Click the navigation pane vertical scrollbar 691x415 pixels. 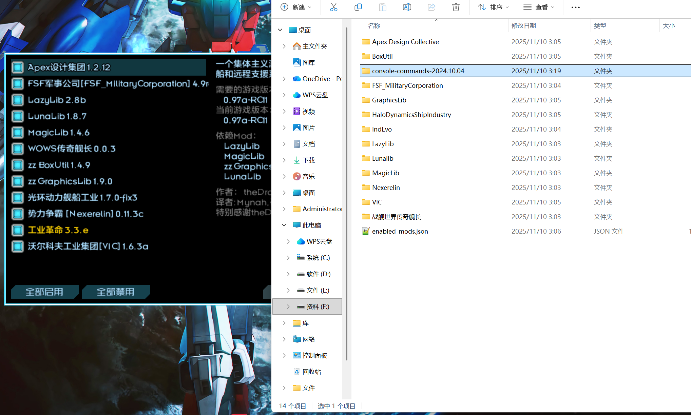[346, 193]
